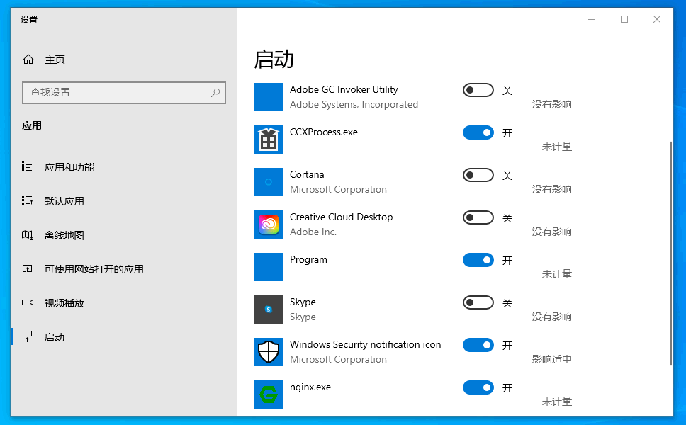Click Creative Cloud Desktop name text

(x=342, y=217)
